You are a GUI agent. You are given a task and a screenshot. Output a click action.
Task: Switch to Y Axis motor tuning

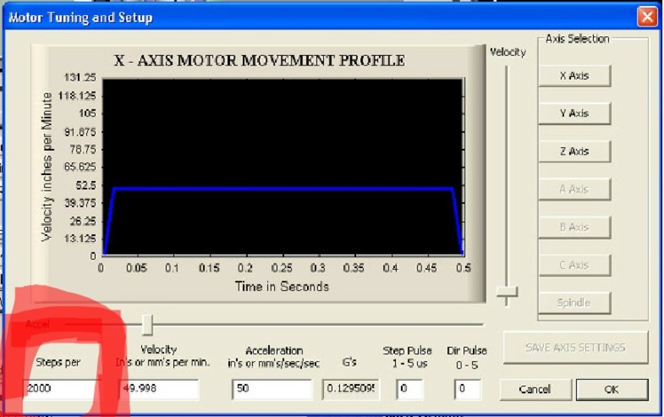(x=574, y=113)
